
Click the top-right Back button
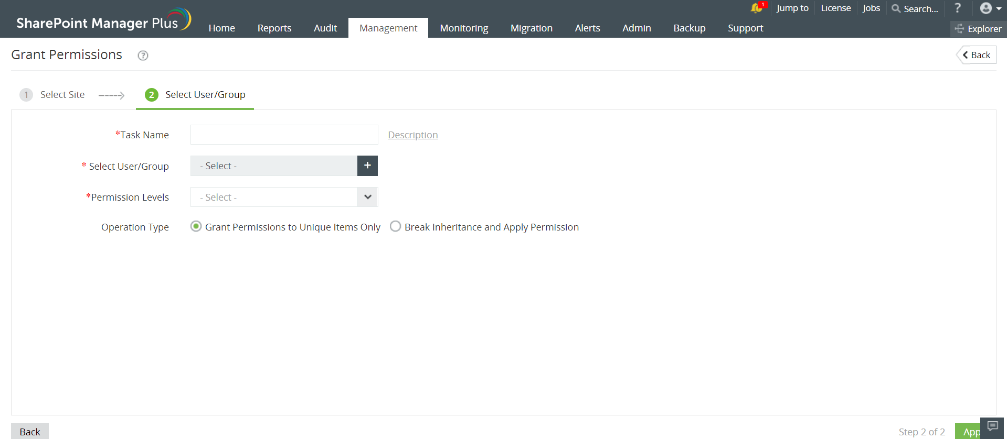[x=976, y=55]
